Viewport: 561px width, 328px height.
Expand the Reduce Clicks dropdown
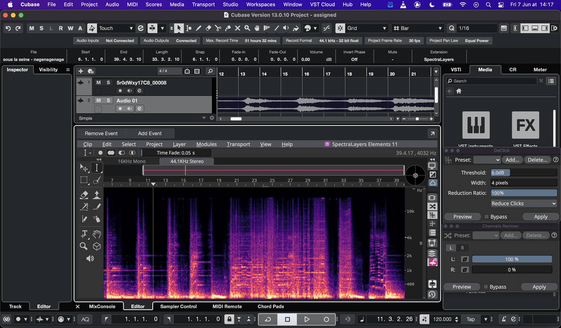tap(524, 203)
